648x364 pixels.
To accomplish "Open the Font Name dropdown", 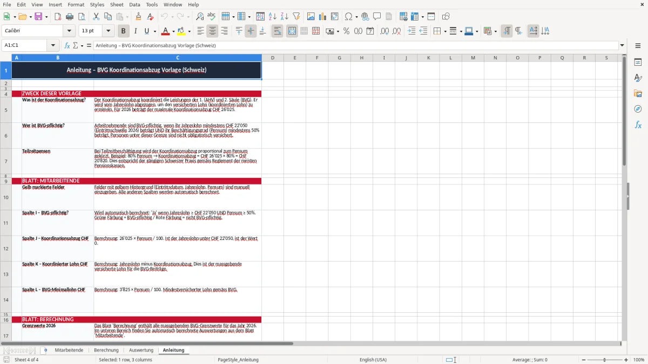I will 69,31.
